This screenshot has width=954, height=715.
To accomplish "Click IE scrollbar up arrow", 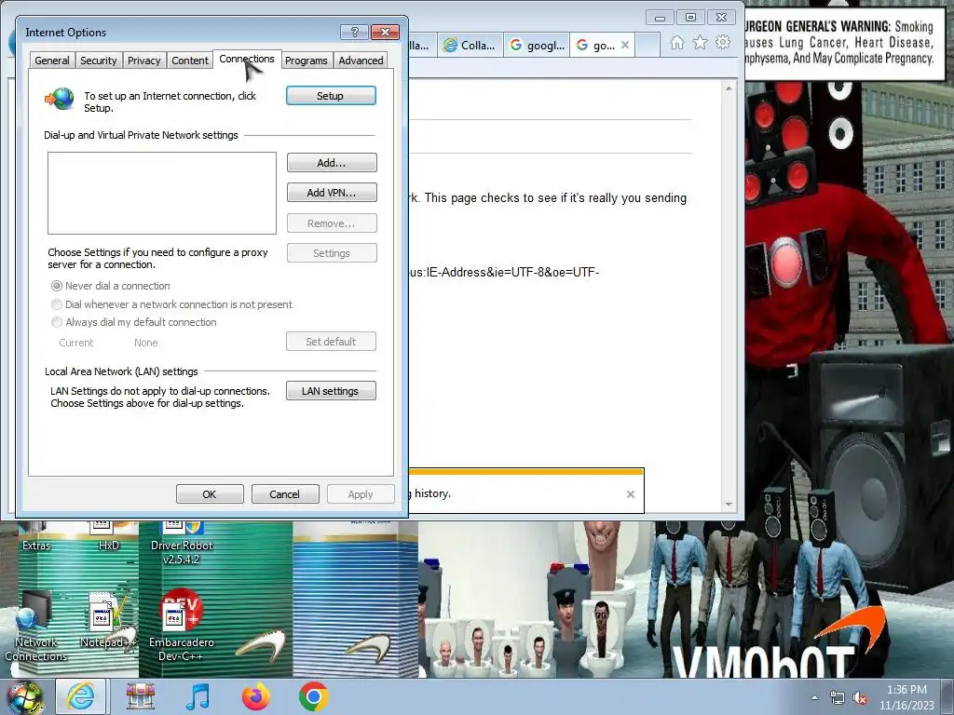I will (729, 88).
